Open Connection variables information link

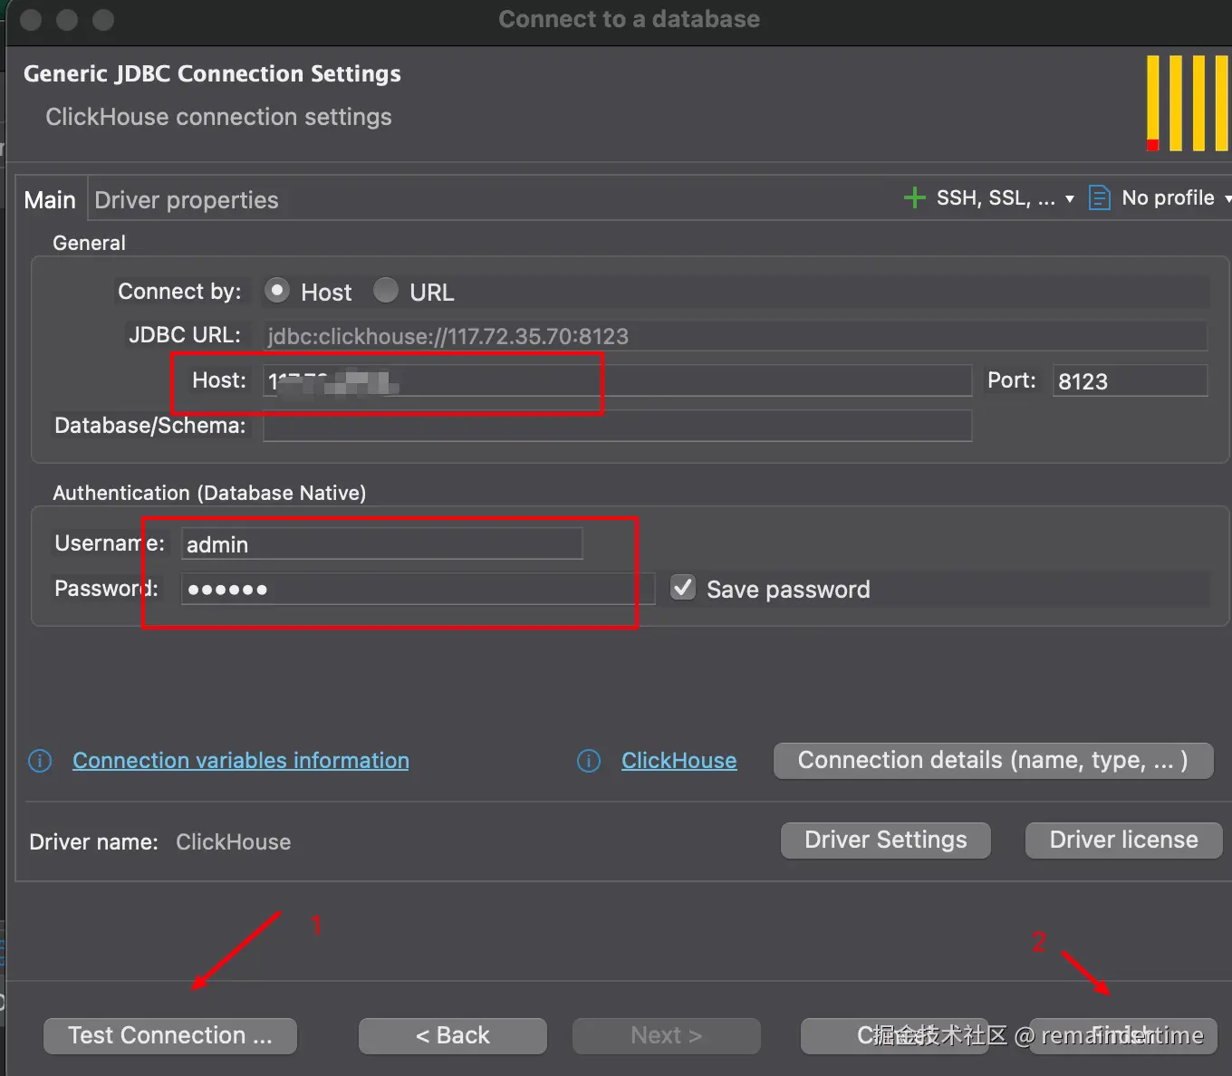(x=241, y=761)
